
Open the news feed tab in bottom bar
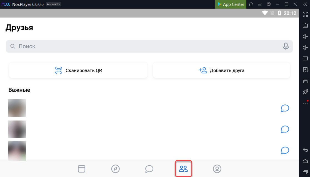coord(81,169)
